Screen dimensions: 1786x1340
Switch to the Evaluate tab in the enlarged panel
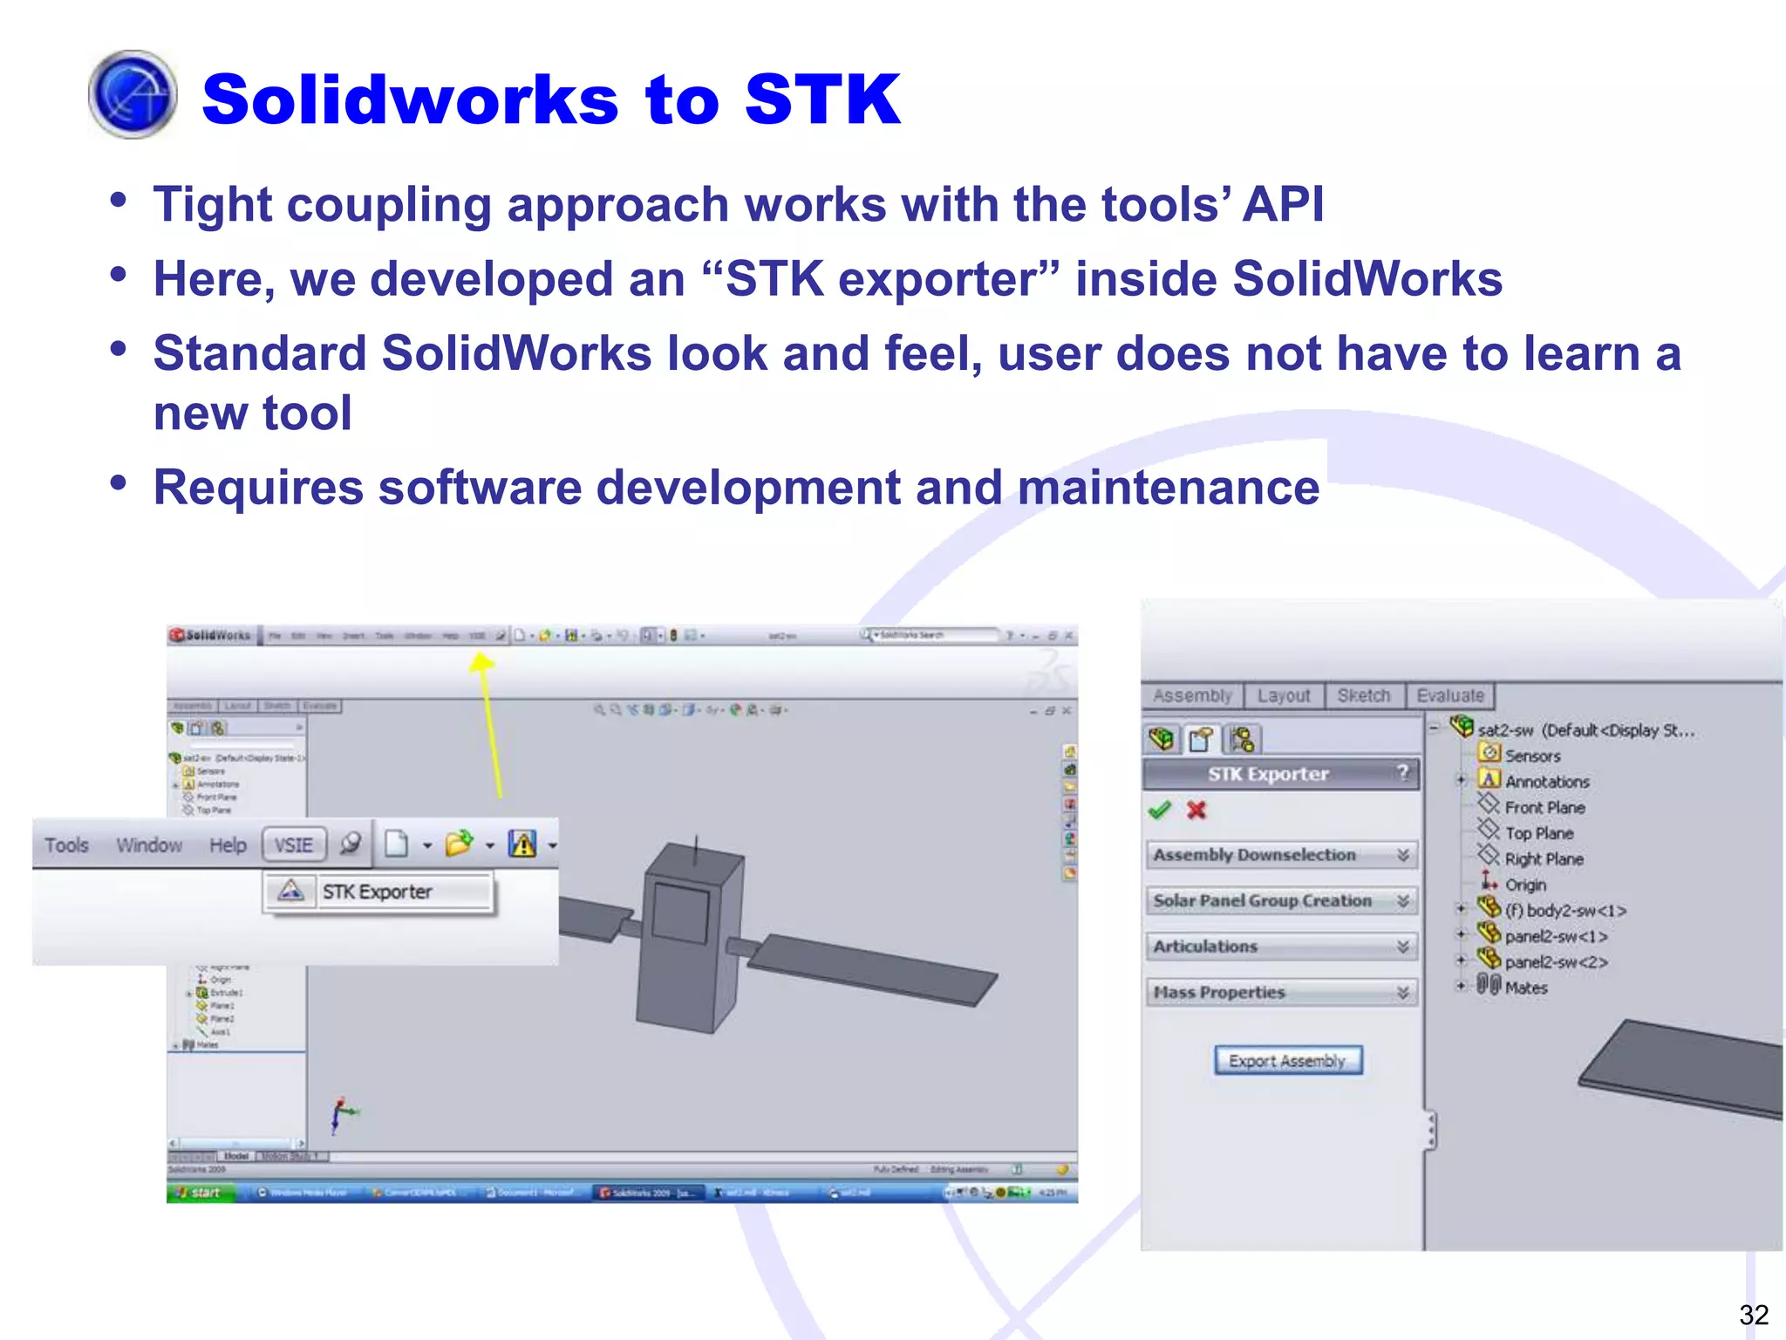tap(1450, 695)
